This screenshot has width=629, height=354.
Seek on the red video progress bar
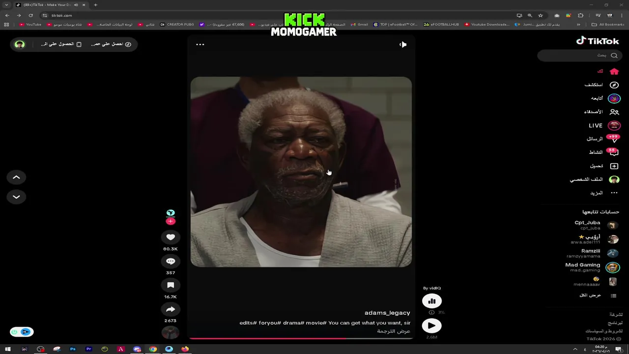pos(301,338)
